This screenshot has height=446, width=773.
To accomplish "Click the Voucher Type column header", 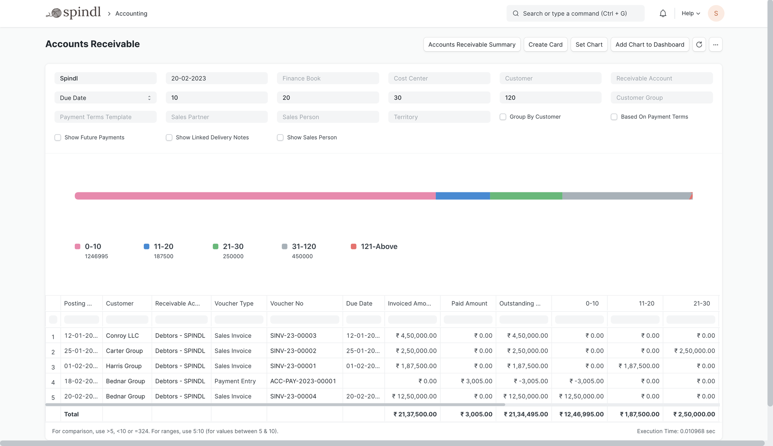I will coord(239,303).
